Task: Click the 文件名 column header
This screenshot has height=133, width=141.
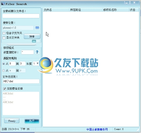Action: (56, 10)
